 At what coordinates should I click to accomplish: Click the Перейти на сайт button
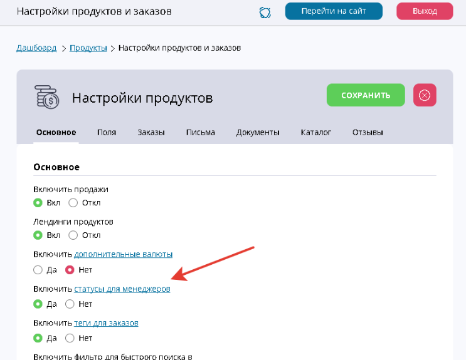click(x=334, y=11)
